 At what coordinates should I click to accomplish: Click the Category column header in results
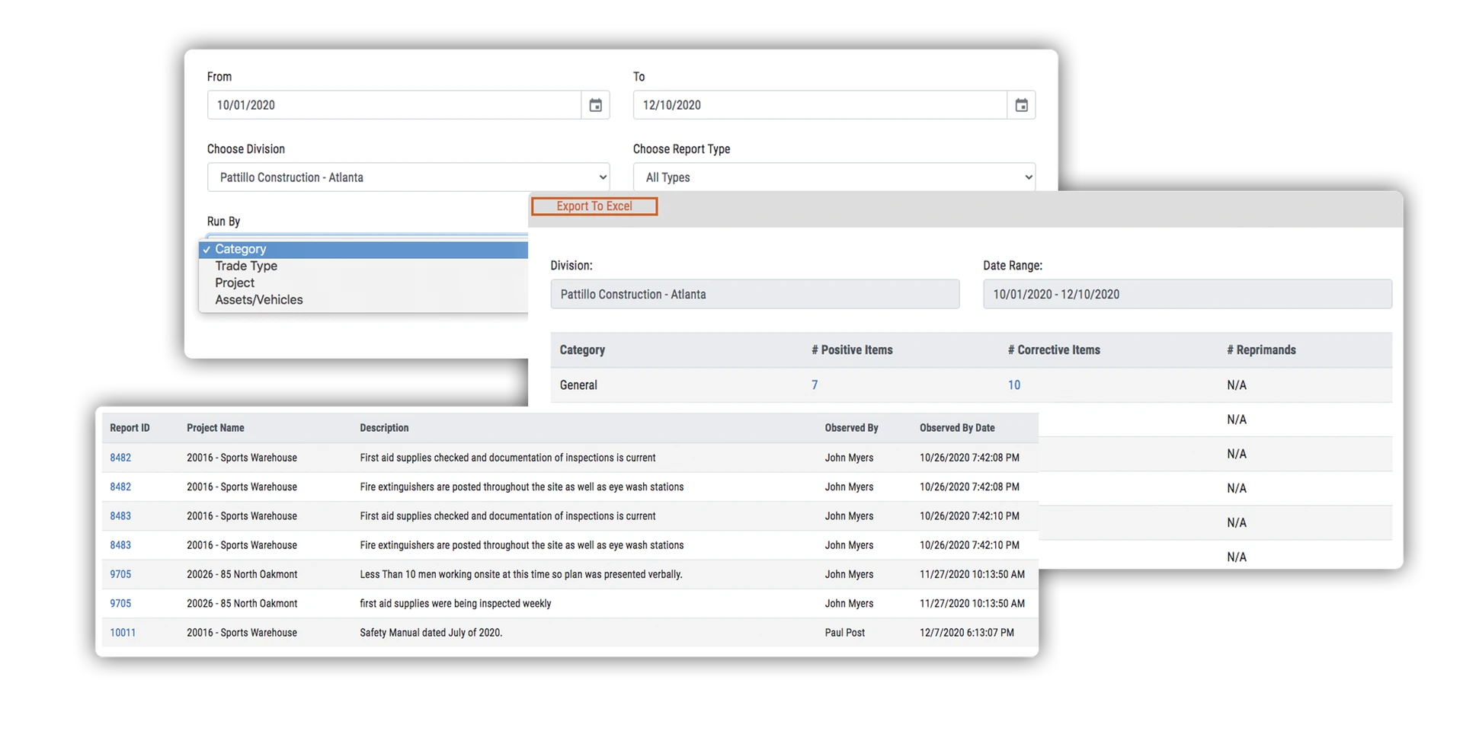tap(582, 350)
